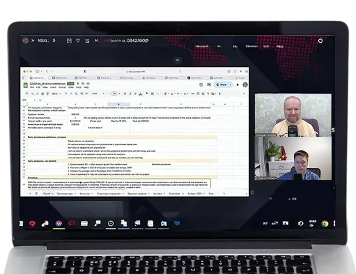This screenshot has height=274, width=356.
Task: Toggle the browser sidebar button
Action: coord(37,71)
